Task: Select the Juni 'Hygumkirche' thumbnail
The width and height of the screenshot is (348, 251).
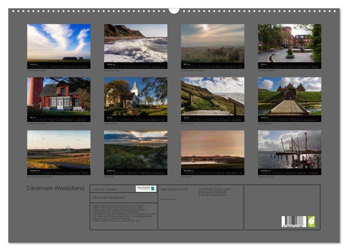Action: [x=136, y=97]
